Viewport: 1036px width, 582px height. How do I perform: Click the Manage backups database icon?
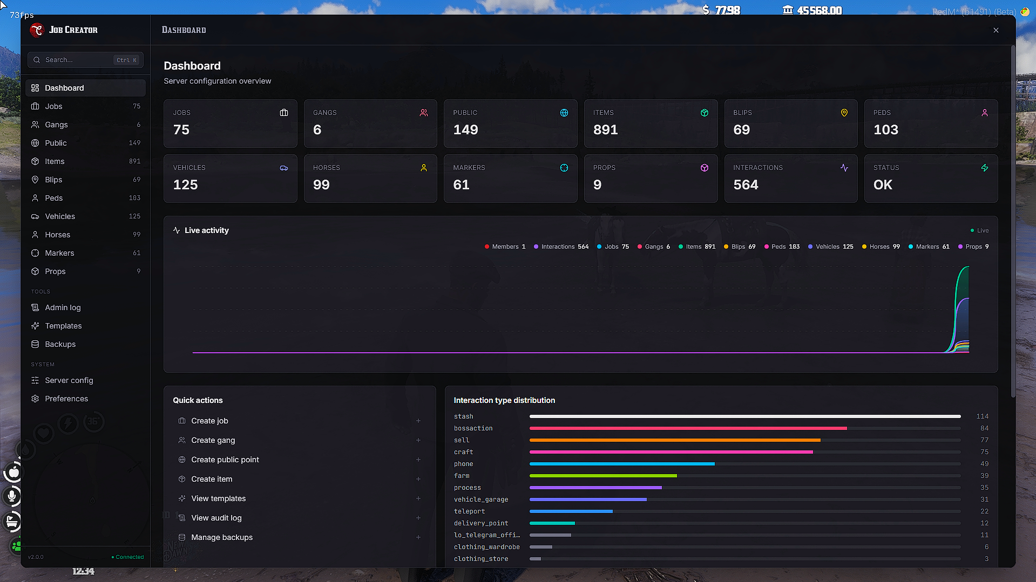pyautogui.click(x=182, y=537)
